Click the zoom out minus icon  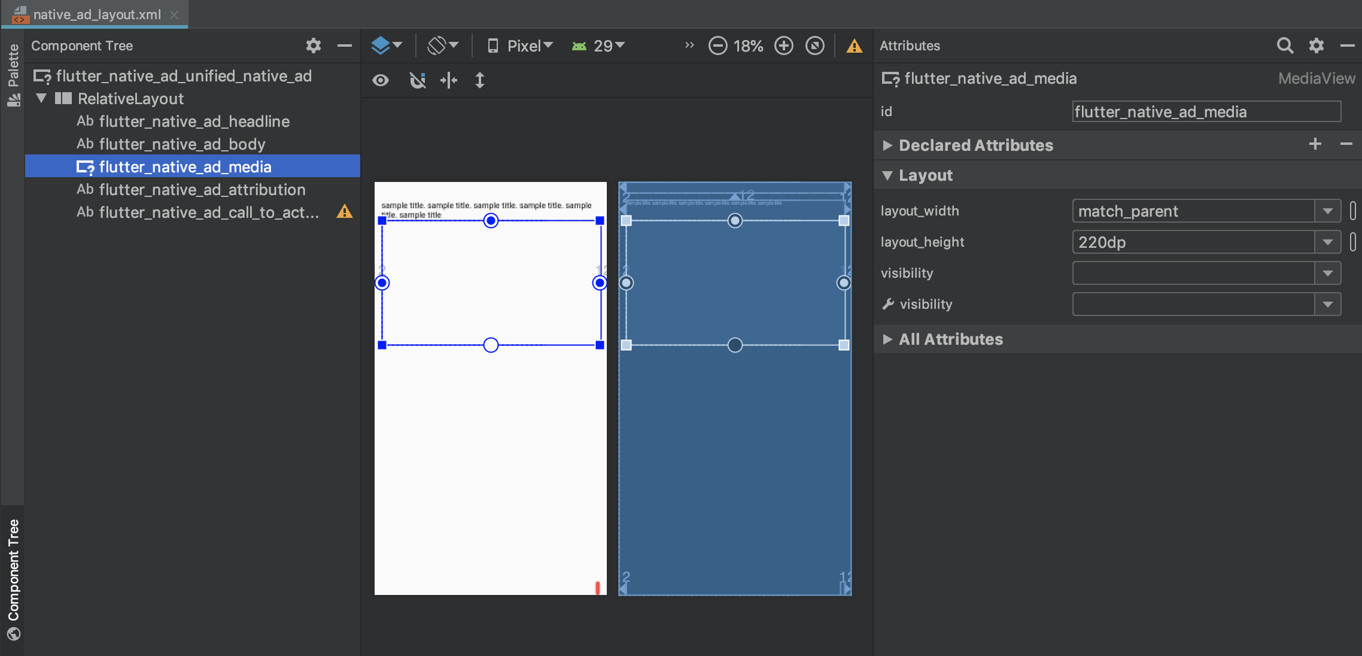[718, 46]
